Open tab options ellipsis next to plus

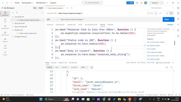[72, 8]
